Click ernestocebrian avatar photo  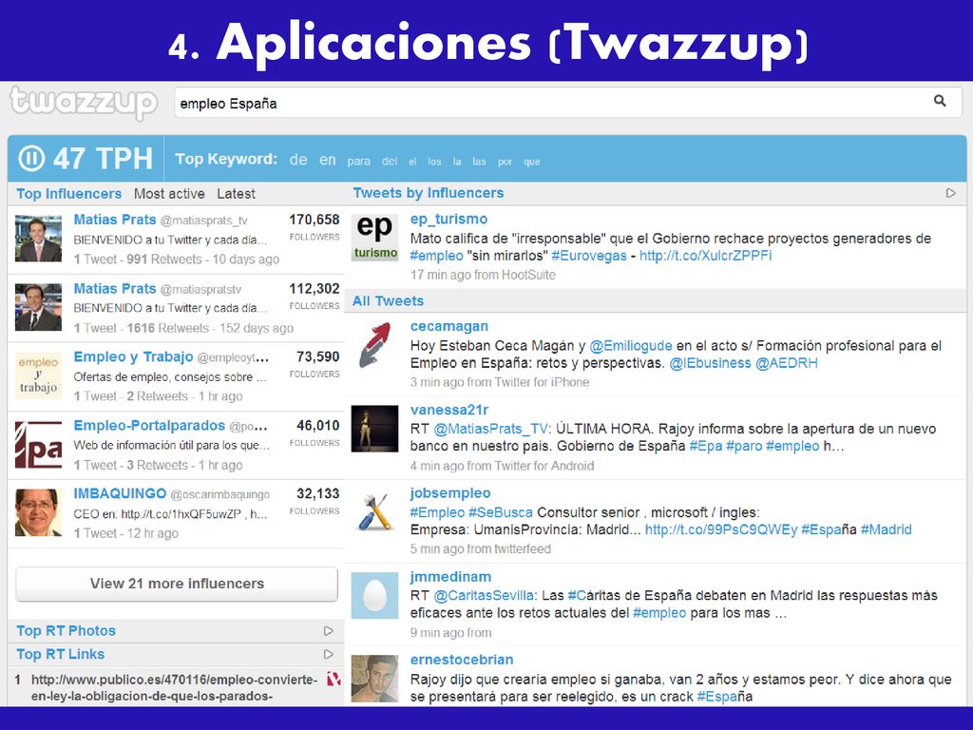[374, 679]
